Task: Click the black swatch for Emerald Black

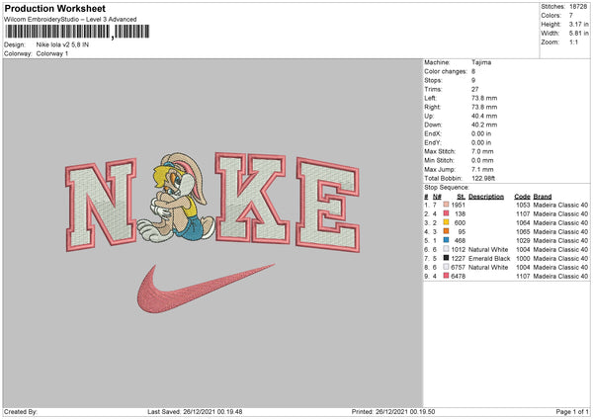Action: 446,258
